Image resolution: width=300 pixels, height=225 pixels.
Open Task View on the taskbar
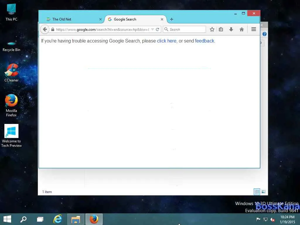click(40, 219)
